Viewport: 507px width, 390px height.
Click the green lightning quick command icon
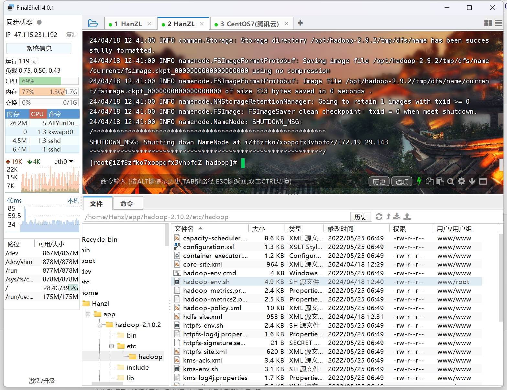[419, 181]
